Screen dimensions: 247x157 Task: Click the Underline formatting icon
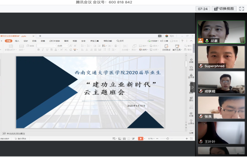[47, 50]
